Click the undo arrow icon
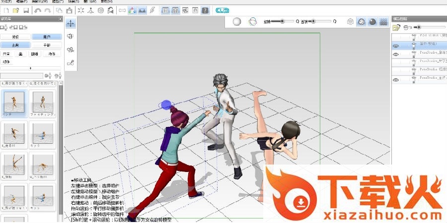The height and width of the screenshot is (223, 447). (x=37, y=10)
